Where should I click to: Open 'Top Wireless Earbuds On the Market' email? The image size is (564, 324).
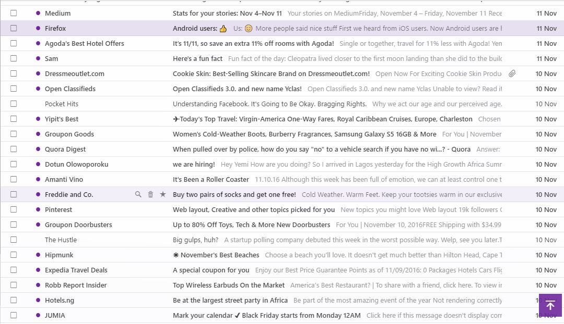pos(228,285)
